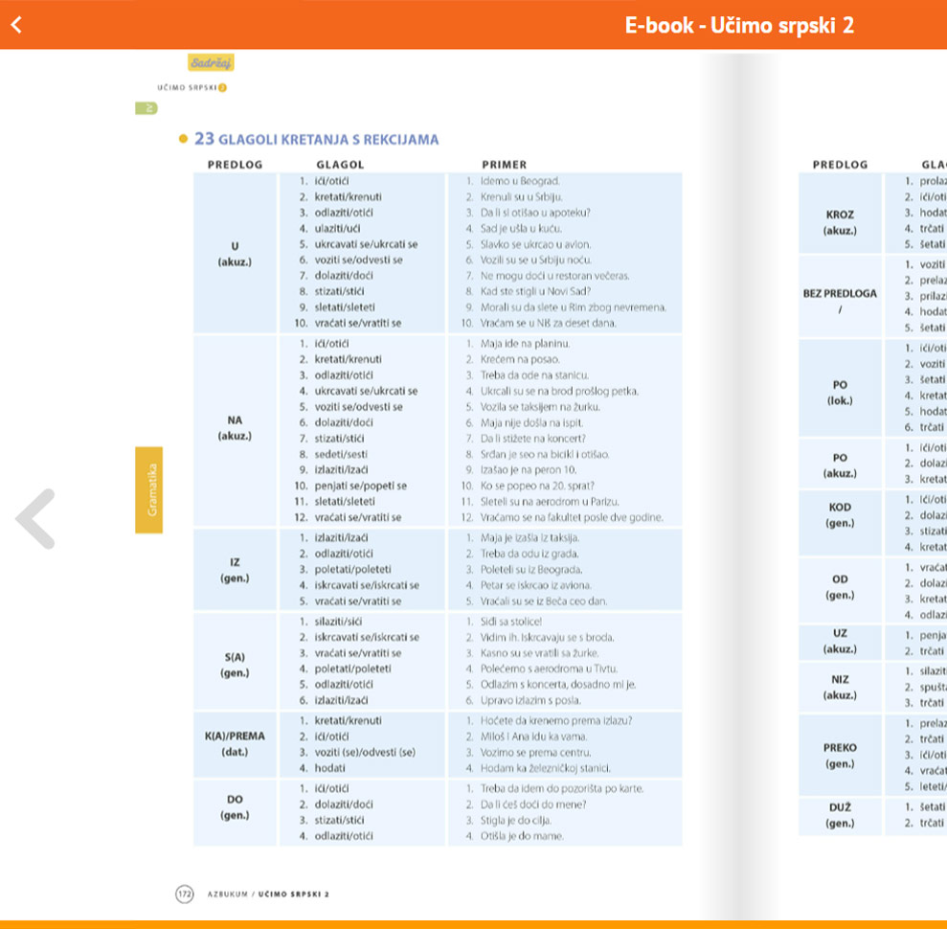Click the DO (gen.) preposition cell

[x=235, y=806]
